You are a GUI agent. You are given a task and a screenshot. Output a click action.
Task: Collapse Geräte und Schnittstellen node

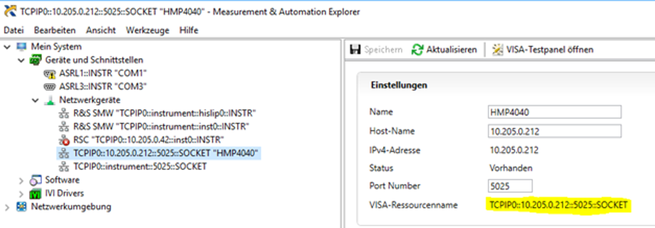(x=21, y=60)
